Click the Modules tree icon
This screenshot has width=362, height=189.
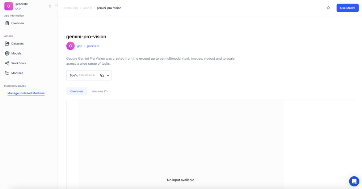click(7, 73)
